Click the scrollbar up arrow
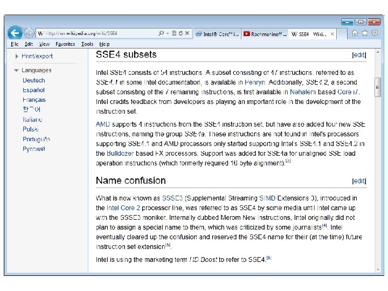The height and width of the screenshot is (291, 388). 378,52
